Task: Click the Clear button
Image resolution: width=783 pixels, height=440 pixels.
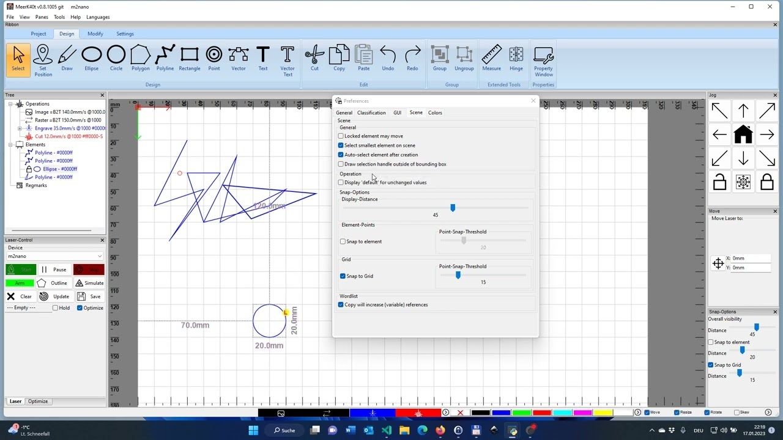Action: click(x=20, y=296)
